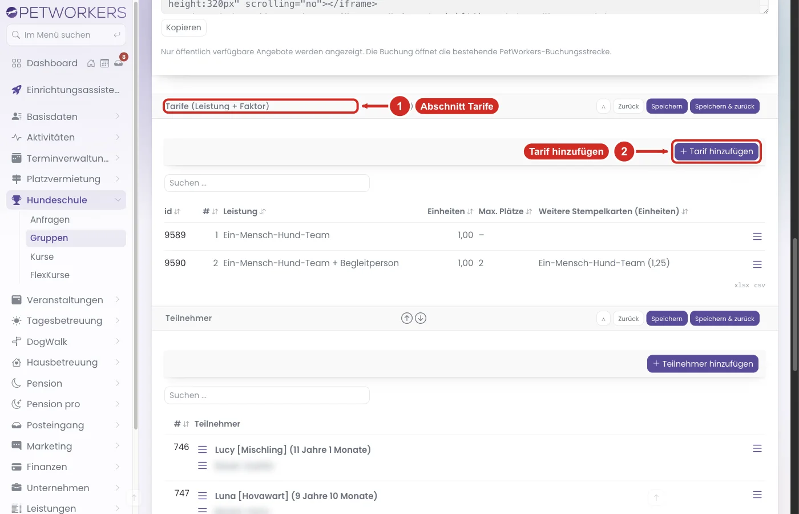This screenshot has height=514, width=799.
Task: Click Speichern & zurück in the Teilnehmer header
Action: coord(725,319)
